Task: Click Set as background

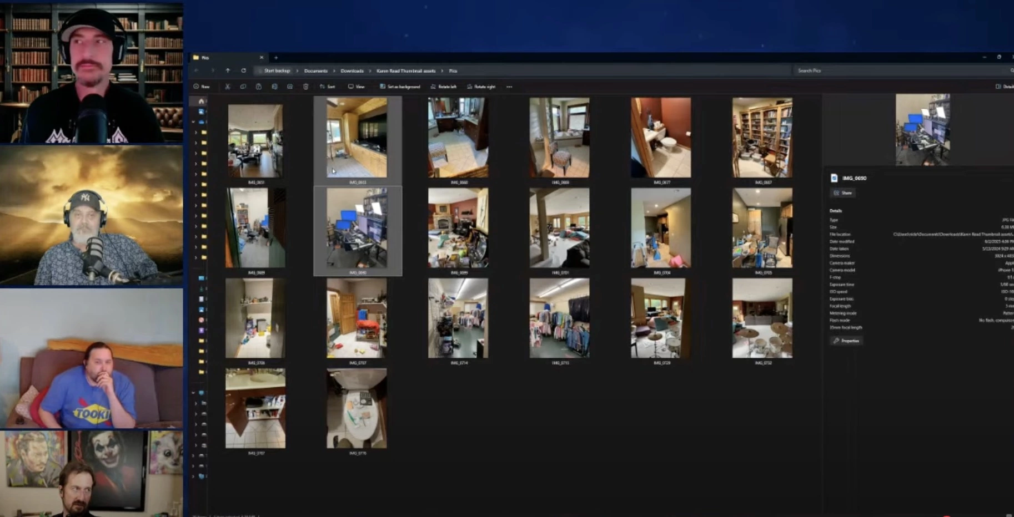Action: (400, 87)
